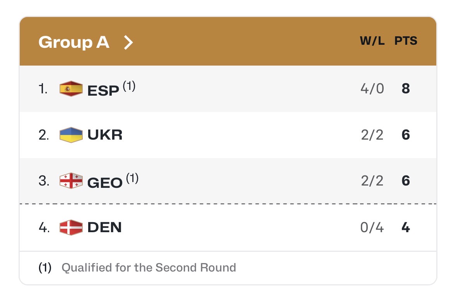Click the Denmark flag icon
This screenshot has width=456, height=302.
71,228
